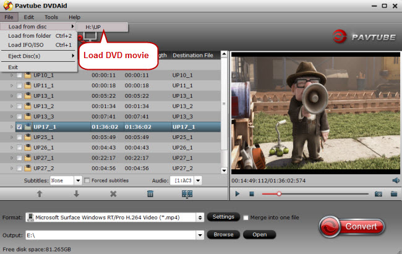Click the Output path input field

(x=111, y=235)
